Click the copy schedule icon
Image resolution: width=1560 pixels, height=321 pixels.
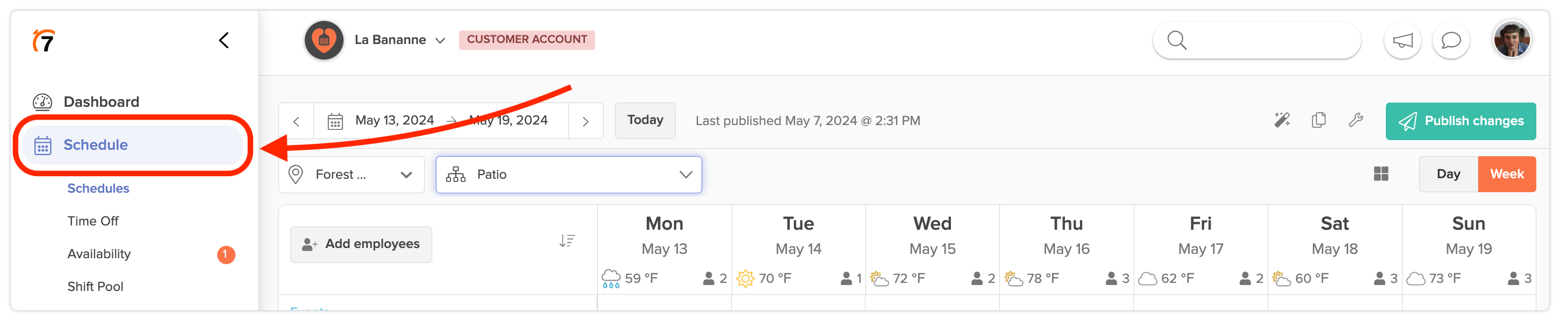[x=1319, y=120]
